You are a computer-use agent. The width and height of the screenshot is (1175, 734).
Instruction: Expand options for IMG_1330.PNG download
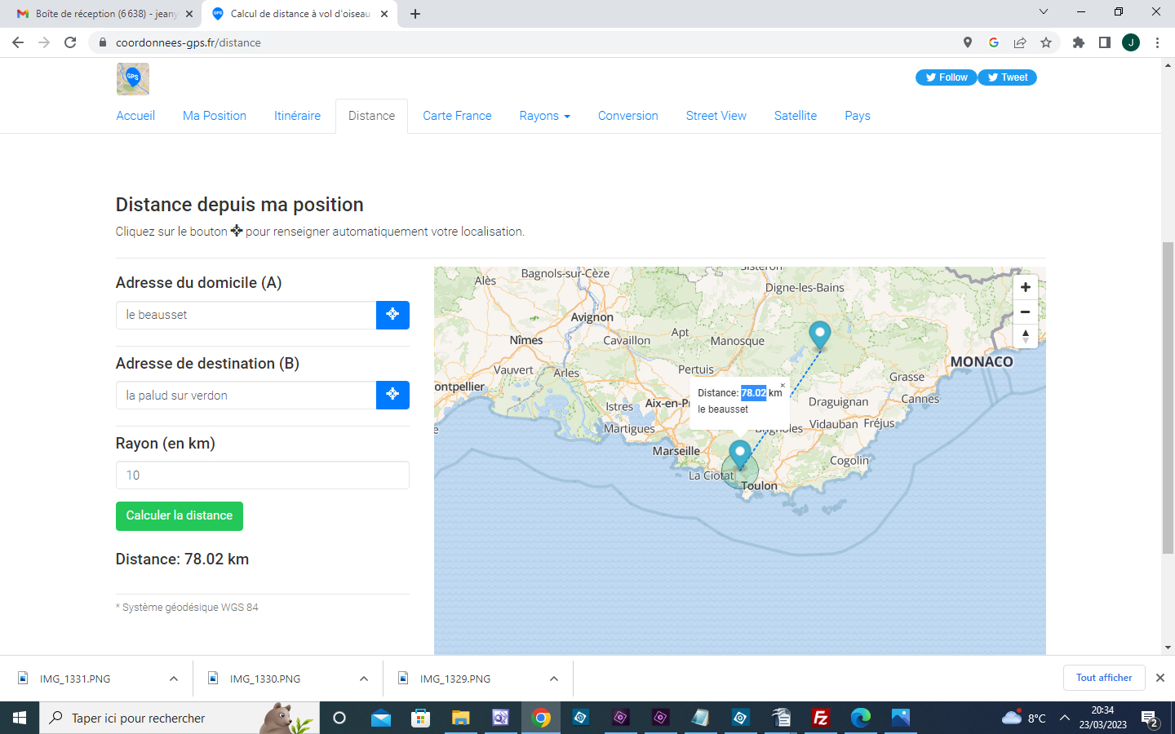364,679
